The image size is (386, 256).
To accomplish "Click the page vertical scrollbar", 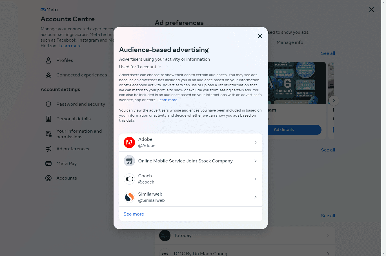I will coord(383,128).
